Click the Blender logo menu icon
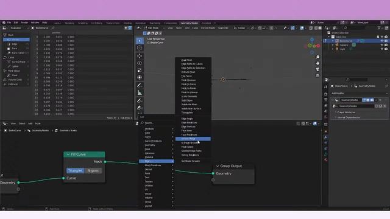Image resolution: width=390 pixels, height=219 pixels. 4,23
